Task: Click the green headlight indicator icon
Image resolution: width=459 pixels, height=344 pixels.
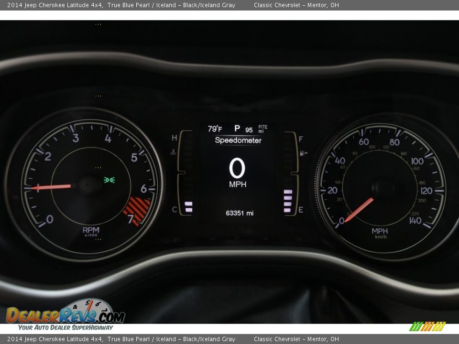Action: click(x=109, y=180)
